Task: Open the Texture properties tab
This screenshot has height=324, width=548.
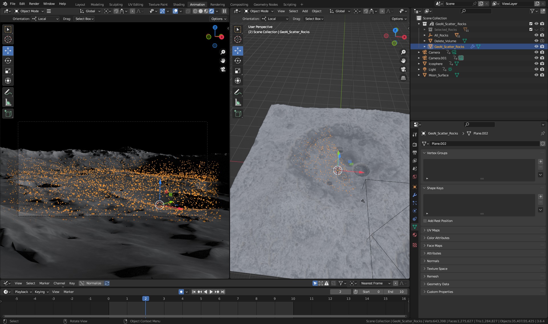Action: point(415,245)
